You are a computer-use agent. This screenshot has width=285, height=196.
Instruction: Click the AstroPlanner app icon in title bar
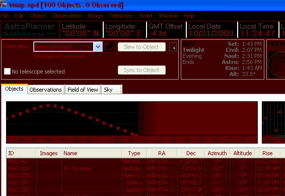click(x=3, y=5)
